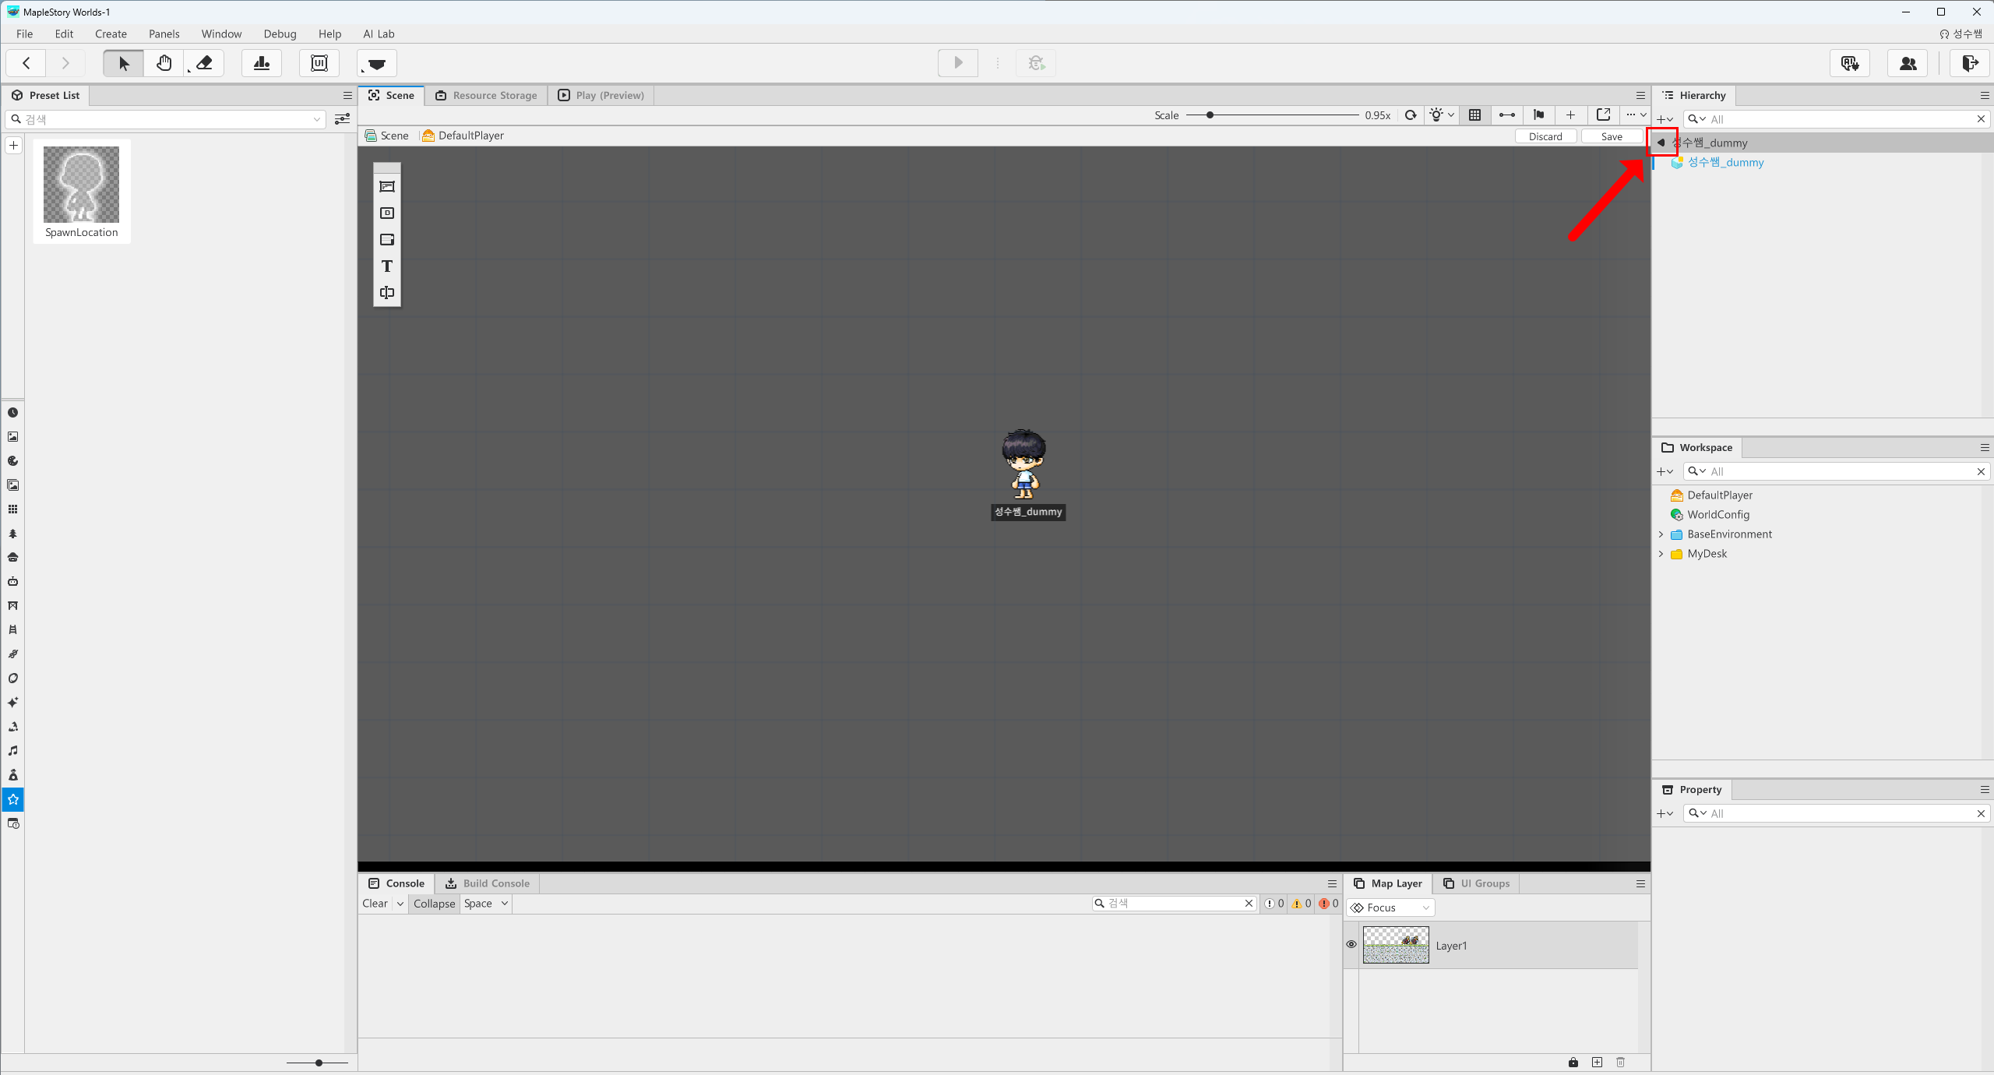
Task: Click the Save button
Action: coord(1612,136)
